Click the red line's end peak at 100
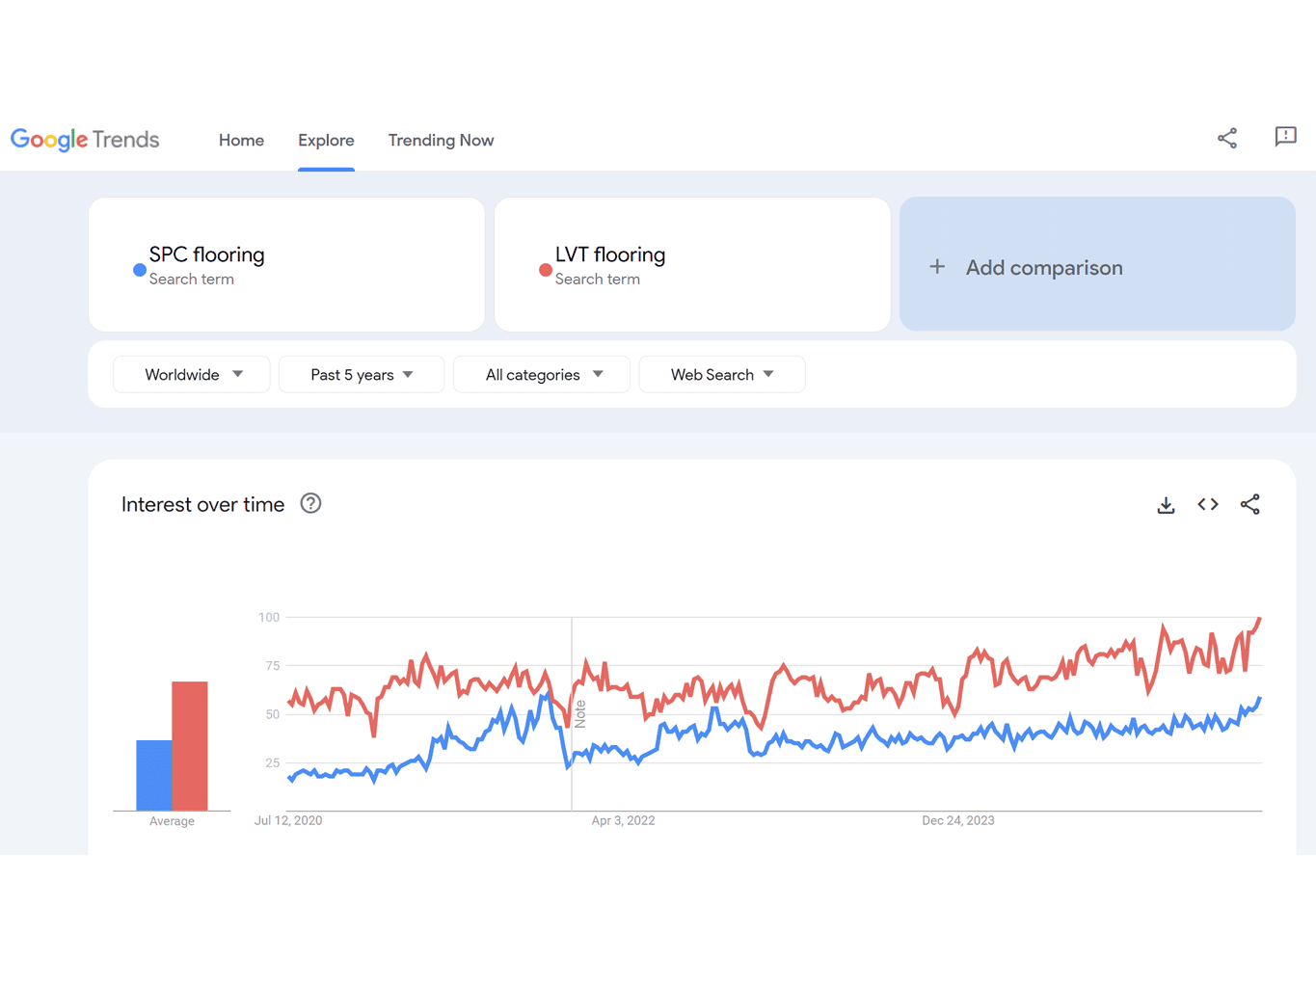The image size is (1316, 987). pyautogui.click(x=1259, y=619)
